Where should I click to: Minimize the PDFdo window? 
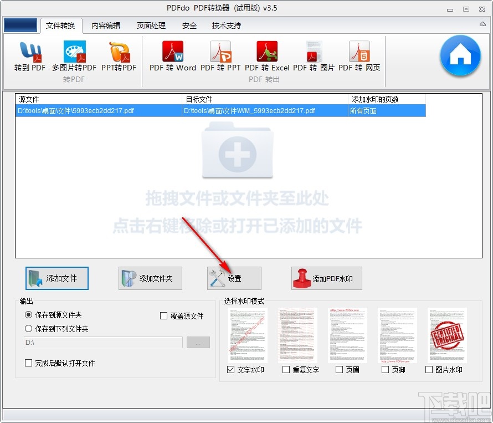[x=450, y=9]
